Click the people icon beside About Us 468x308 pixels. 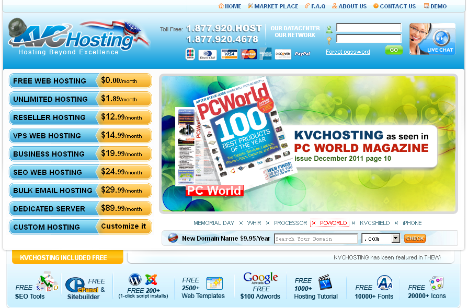[335, 6]
